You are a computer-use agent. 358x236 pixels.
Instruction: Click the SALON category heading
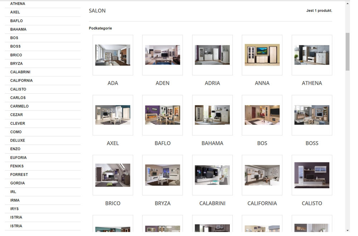[x=97, y=11]
